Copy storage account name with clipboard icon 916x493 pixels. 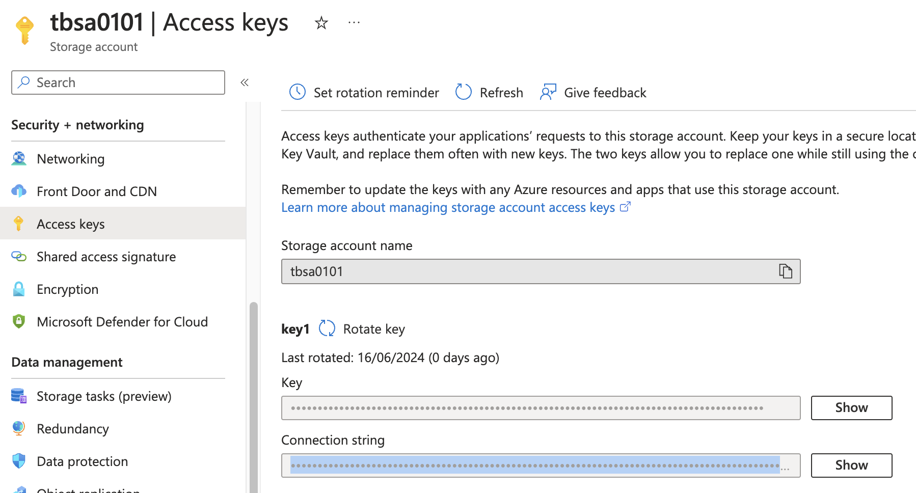[786, 271]
